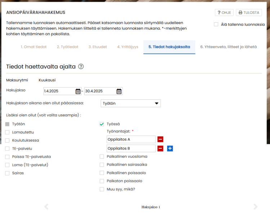Select the 'Loma (TE-palvelut)' checkbox
Image resolution: width=270 pixels, height=217 pixels.
[x=7, y=165]
